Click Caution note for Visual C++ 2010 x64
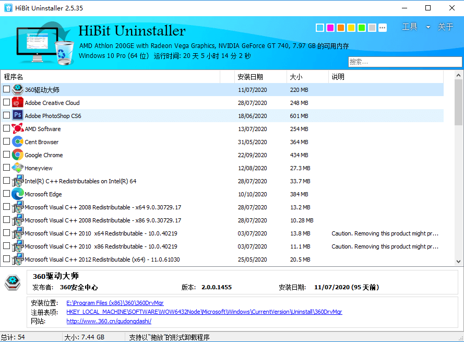The image size is (464, 342). pos(385,233)
